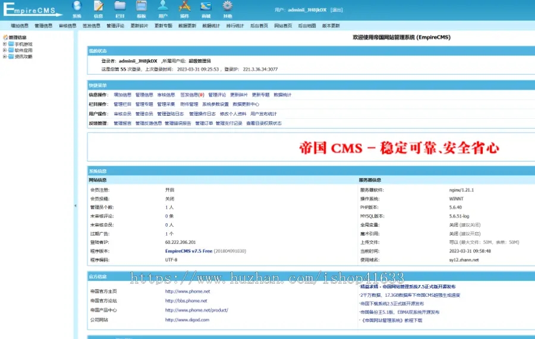Select 管理评论 in the top menu bar
535x339 pixels.
pyautogui.click(x=115, y=26)
